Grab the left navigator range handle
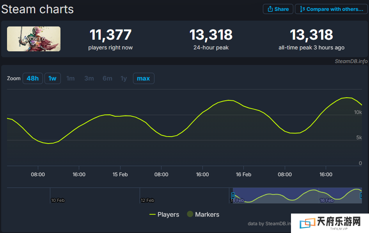 [x=233, y=195]
